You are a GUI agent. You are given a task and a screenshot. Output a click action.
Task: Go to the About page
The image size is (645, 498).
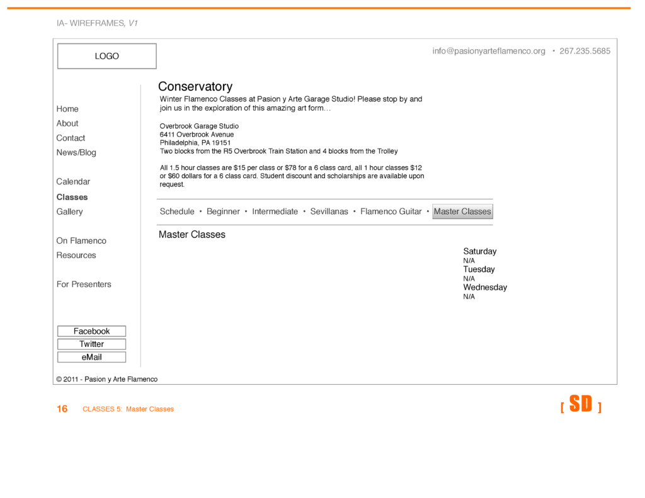point(67,123)
